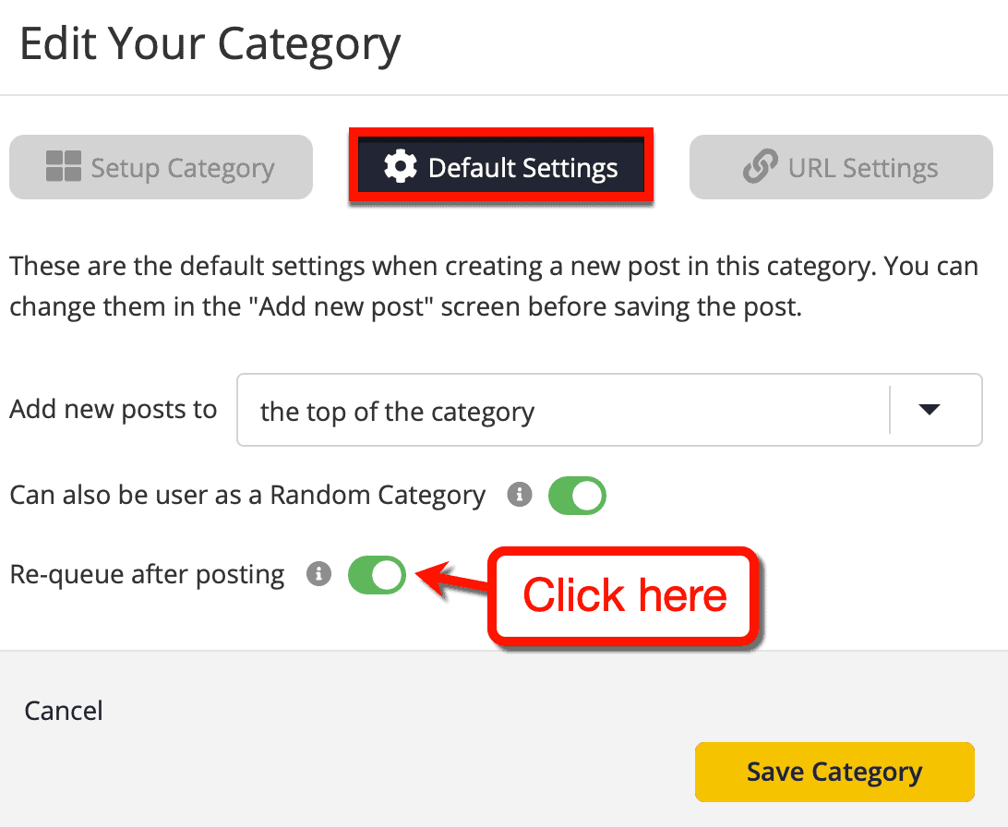Click the gear icon on Default Settings tab
The image size is (1008, 827).
[399, 167]
